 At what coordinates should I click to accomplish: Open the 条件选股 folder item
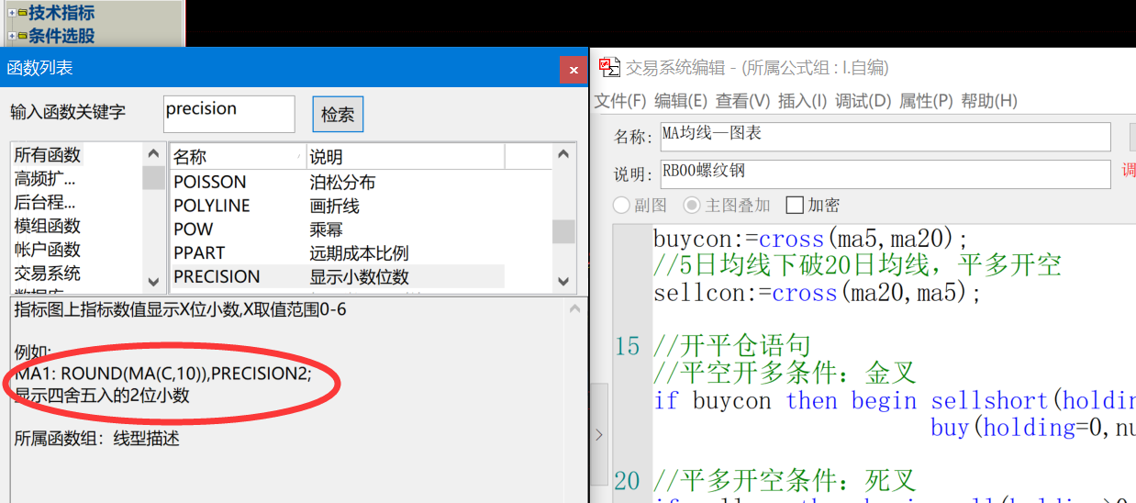point(61,36)
